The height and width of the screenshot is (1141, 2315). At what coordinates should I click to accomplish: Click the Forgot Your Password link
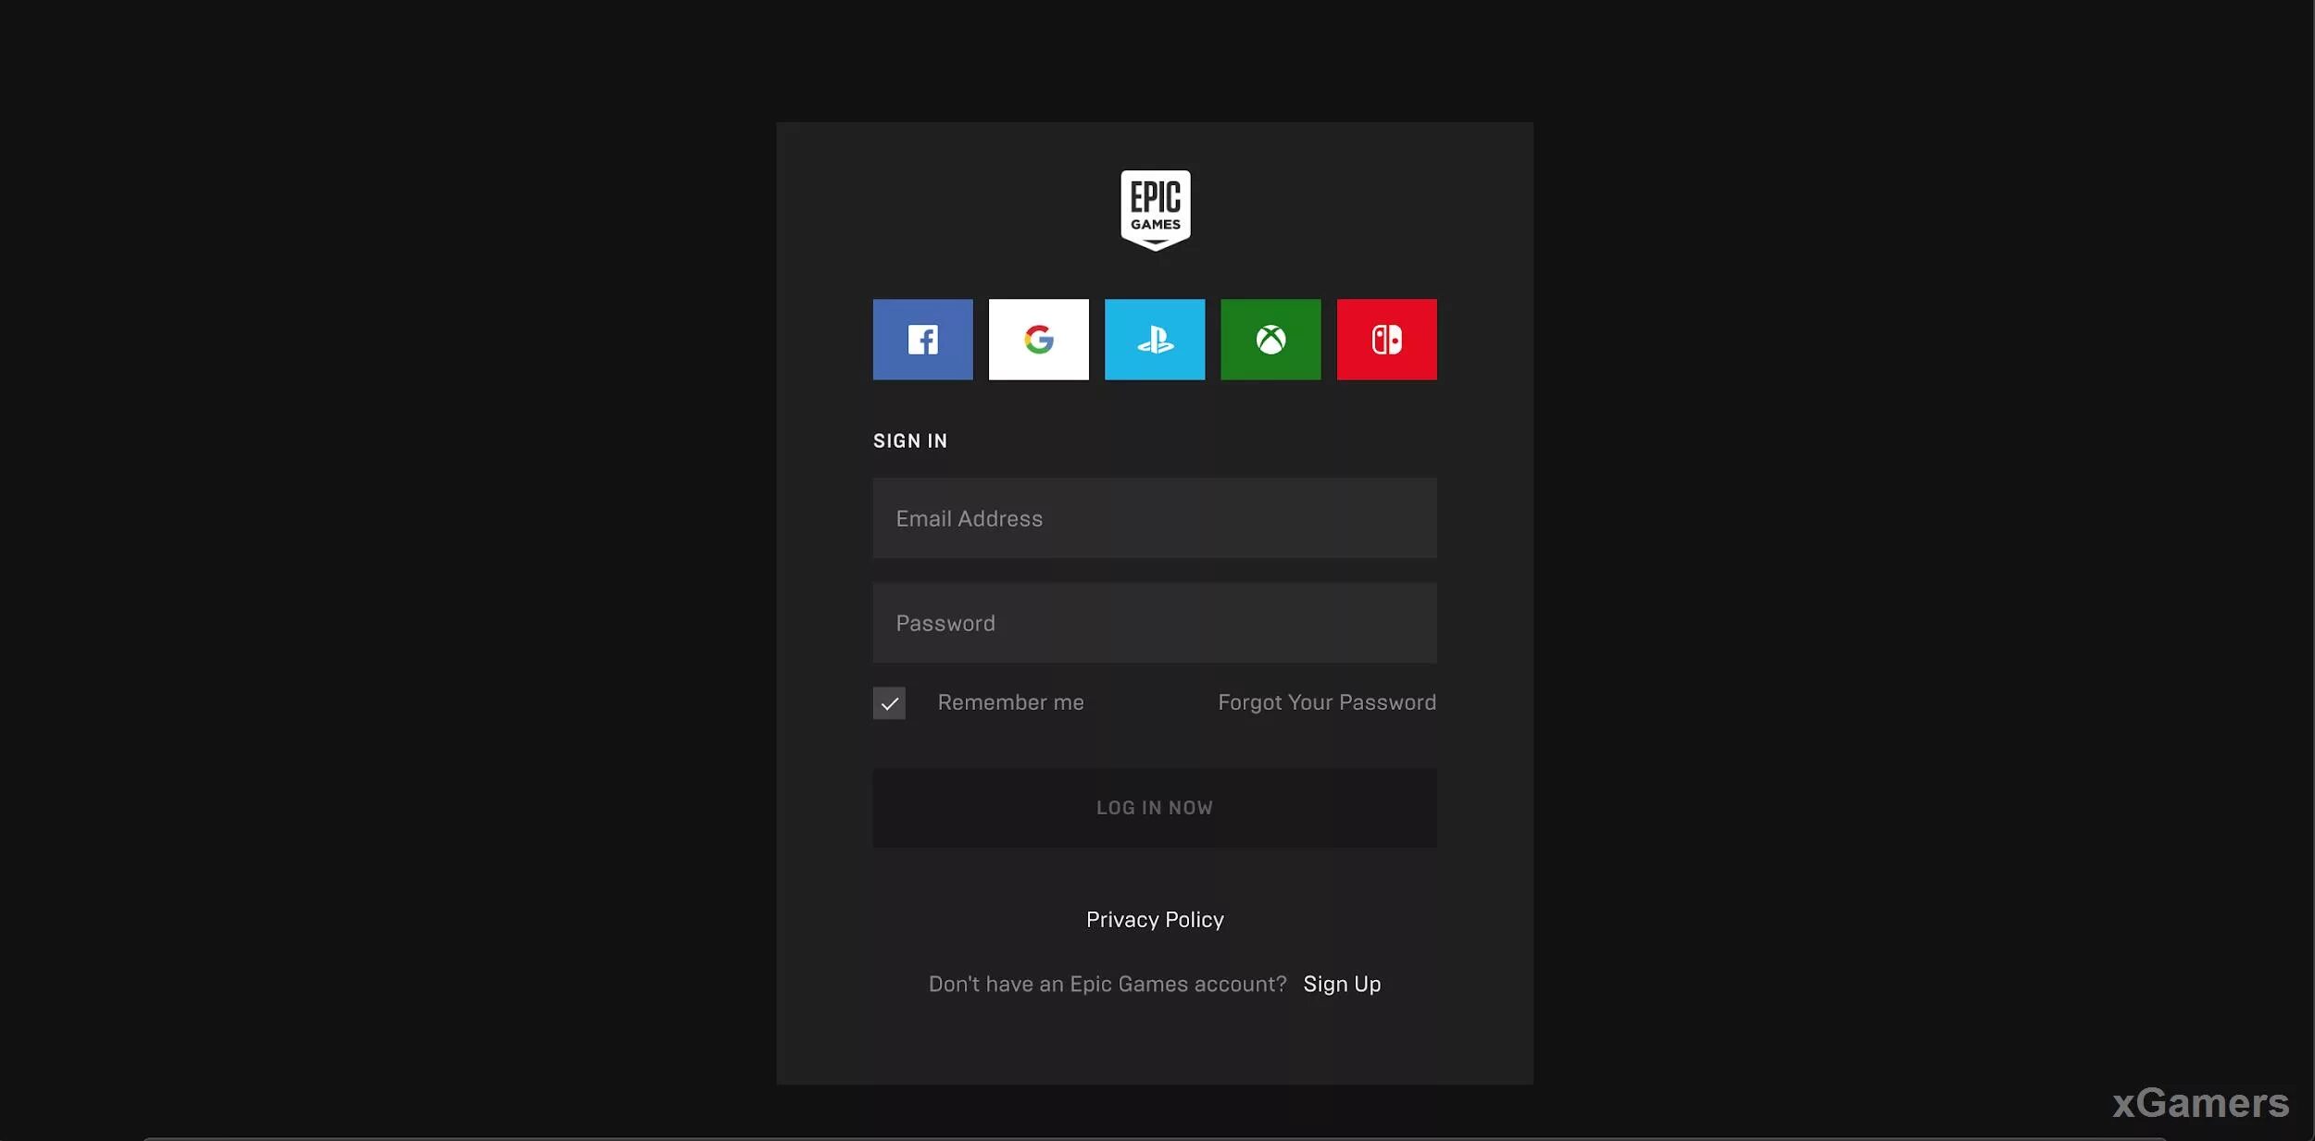click(1327, 702)
